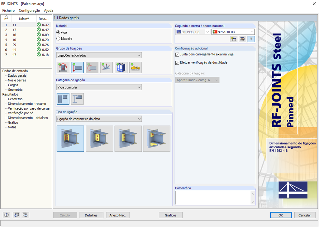
Task: Open Geometria under Dados de entrada
Action: pos(15,89)
